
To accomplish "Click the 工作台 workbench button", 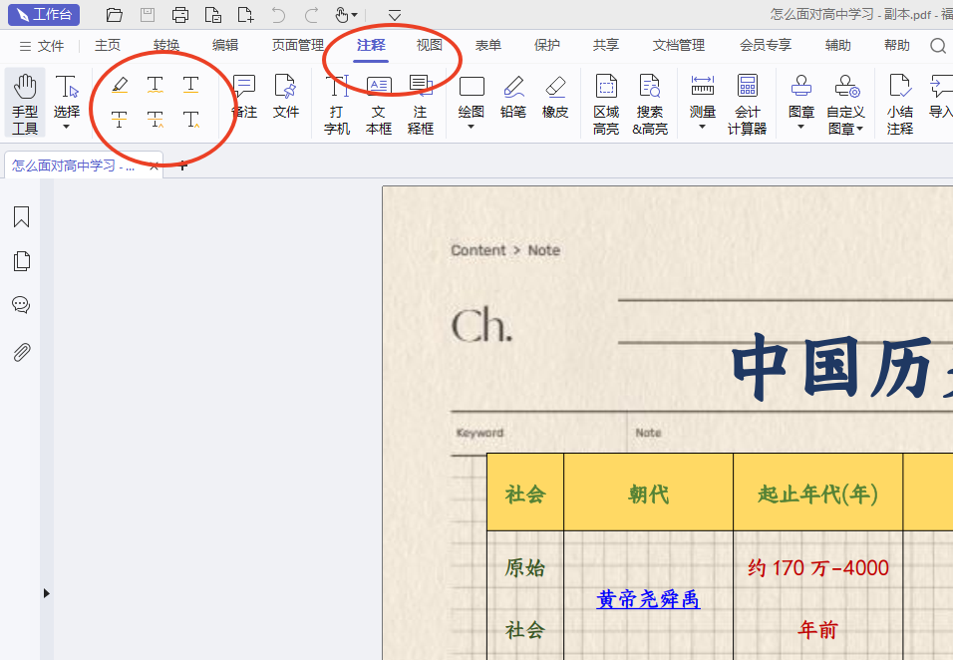I will point(44,14).
